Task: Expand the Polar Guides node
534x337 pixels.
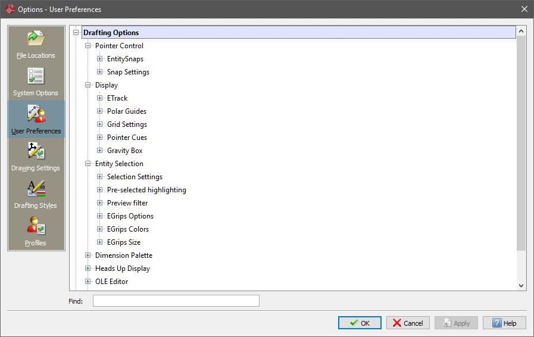Action: [x=100, y=111]
